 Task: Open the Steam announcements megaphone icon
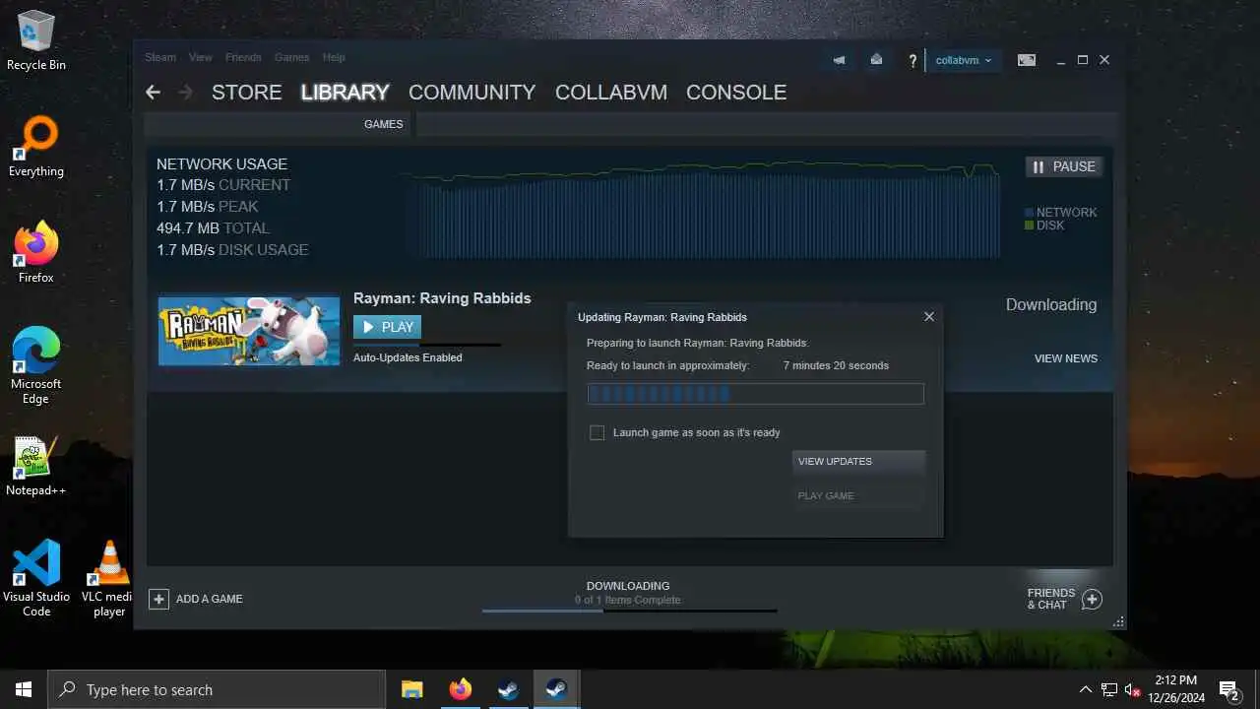click(x=839, y=60)
